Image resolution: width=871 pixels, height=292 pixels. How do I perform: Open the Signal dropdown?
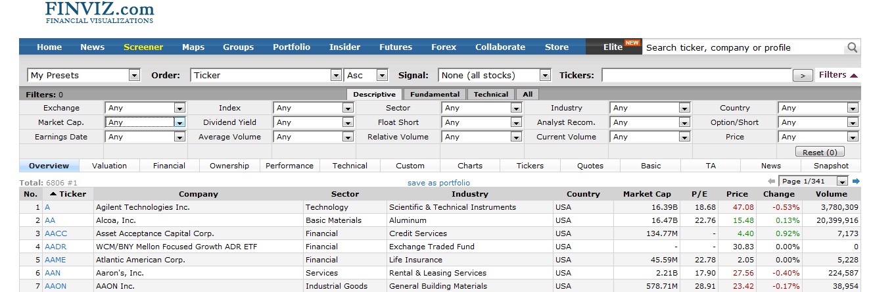pyautogui.click(x=544, y=76)
